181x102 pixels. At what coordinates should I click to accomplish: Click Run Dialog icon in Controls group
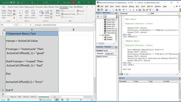51,18
